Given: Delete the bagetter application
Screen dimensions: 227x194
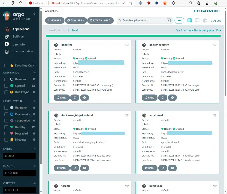Looking at the screenshot, I should click(x=85, y=97).
